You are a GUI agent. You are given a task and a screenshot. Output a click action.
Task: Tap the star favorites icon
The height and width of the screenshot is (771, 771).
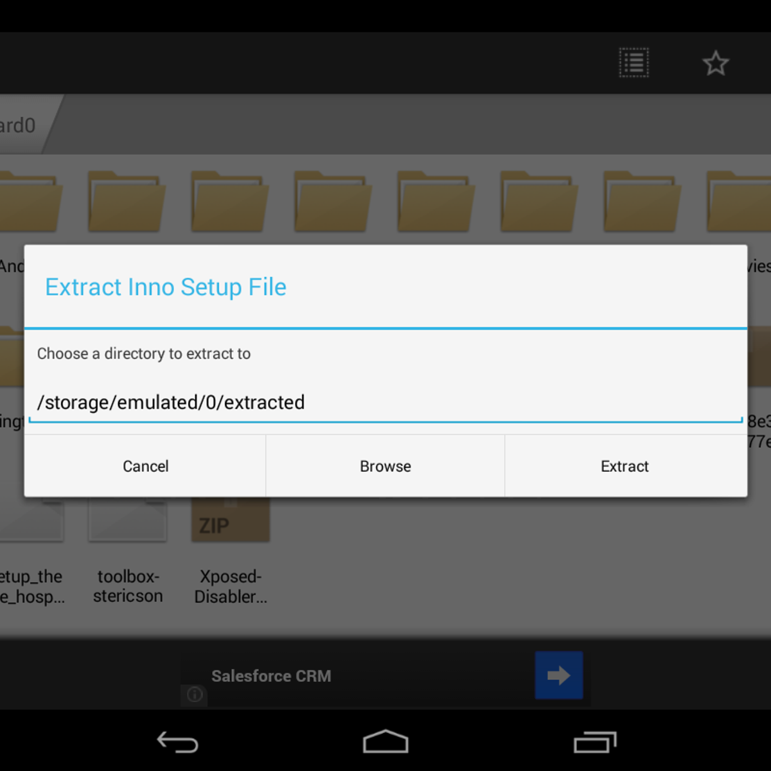tap(716, 62)
